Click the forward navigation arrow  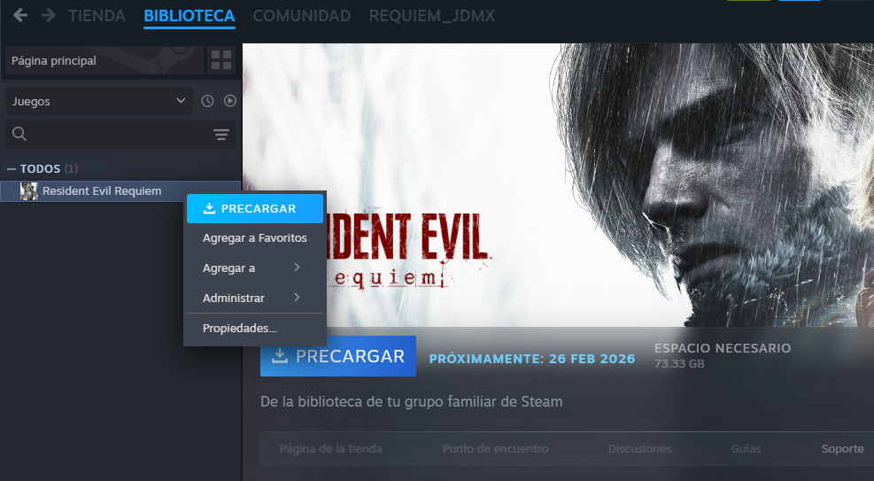49,16
